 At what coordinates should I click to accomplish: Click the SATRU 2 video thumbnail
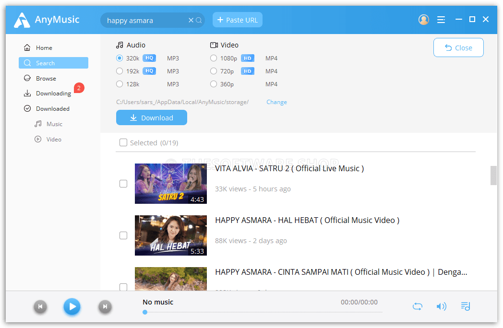click(171, 184)
